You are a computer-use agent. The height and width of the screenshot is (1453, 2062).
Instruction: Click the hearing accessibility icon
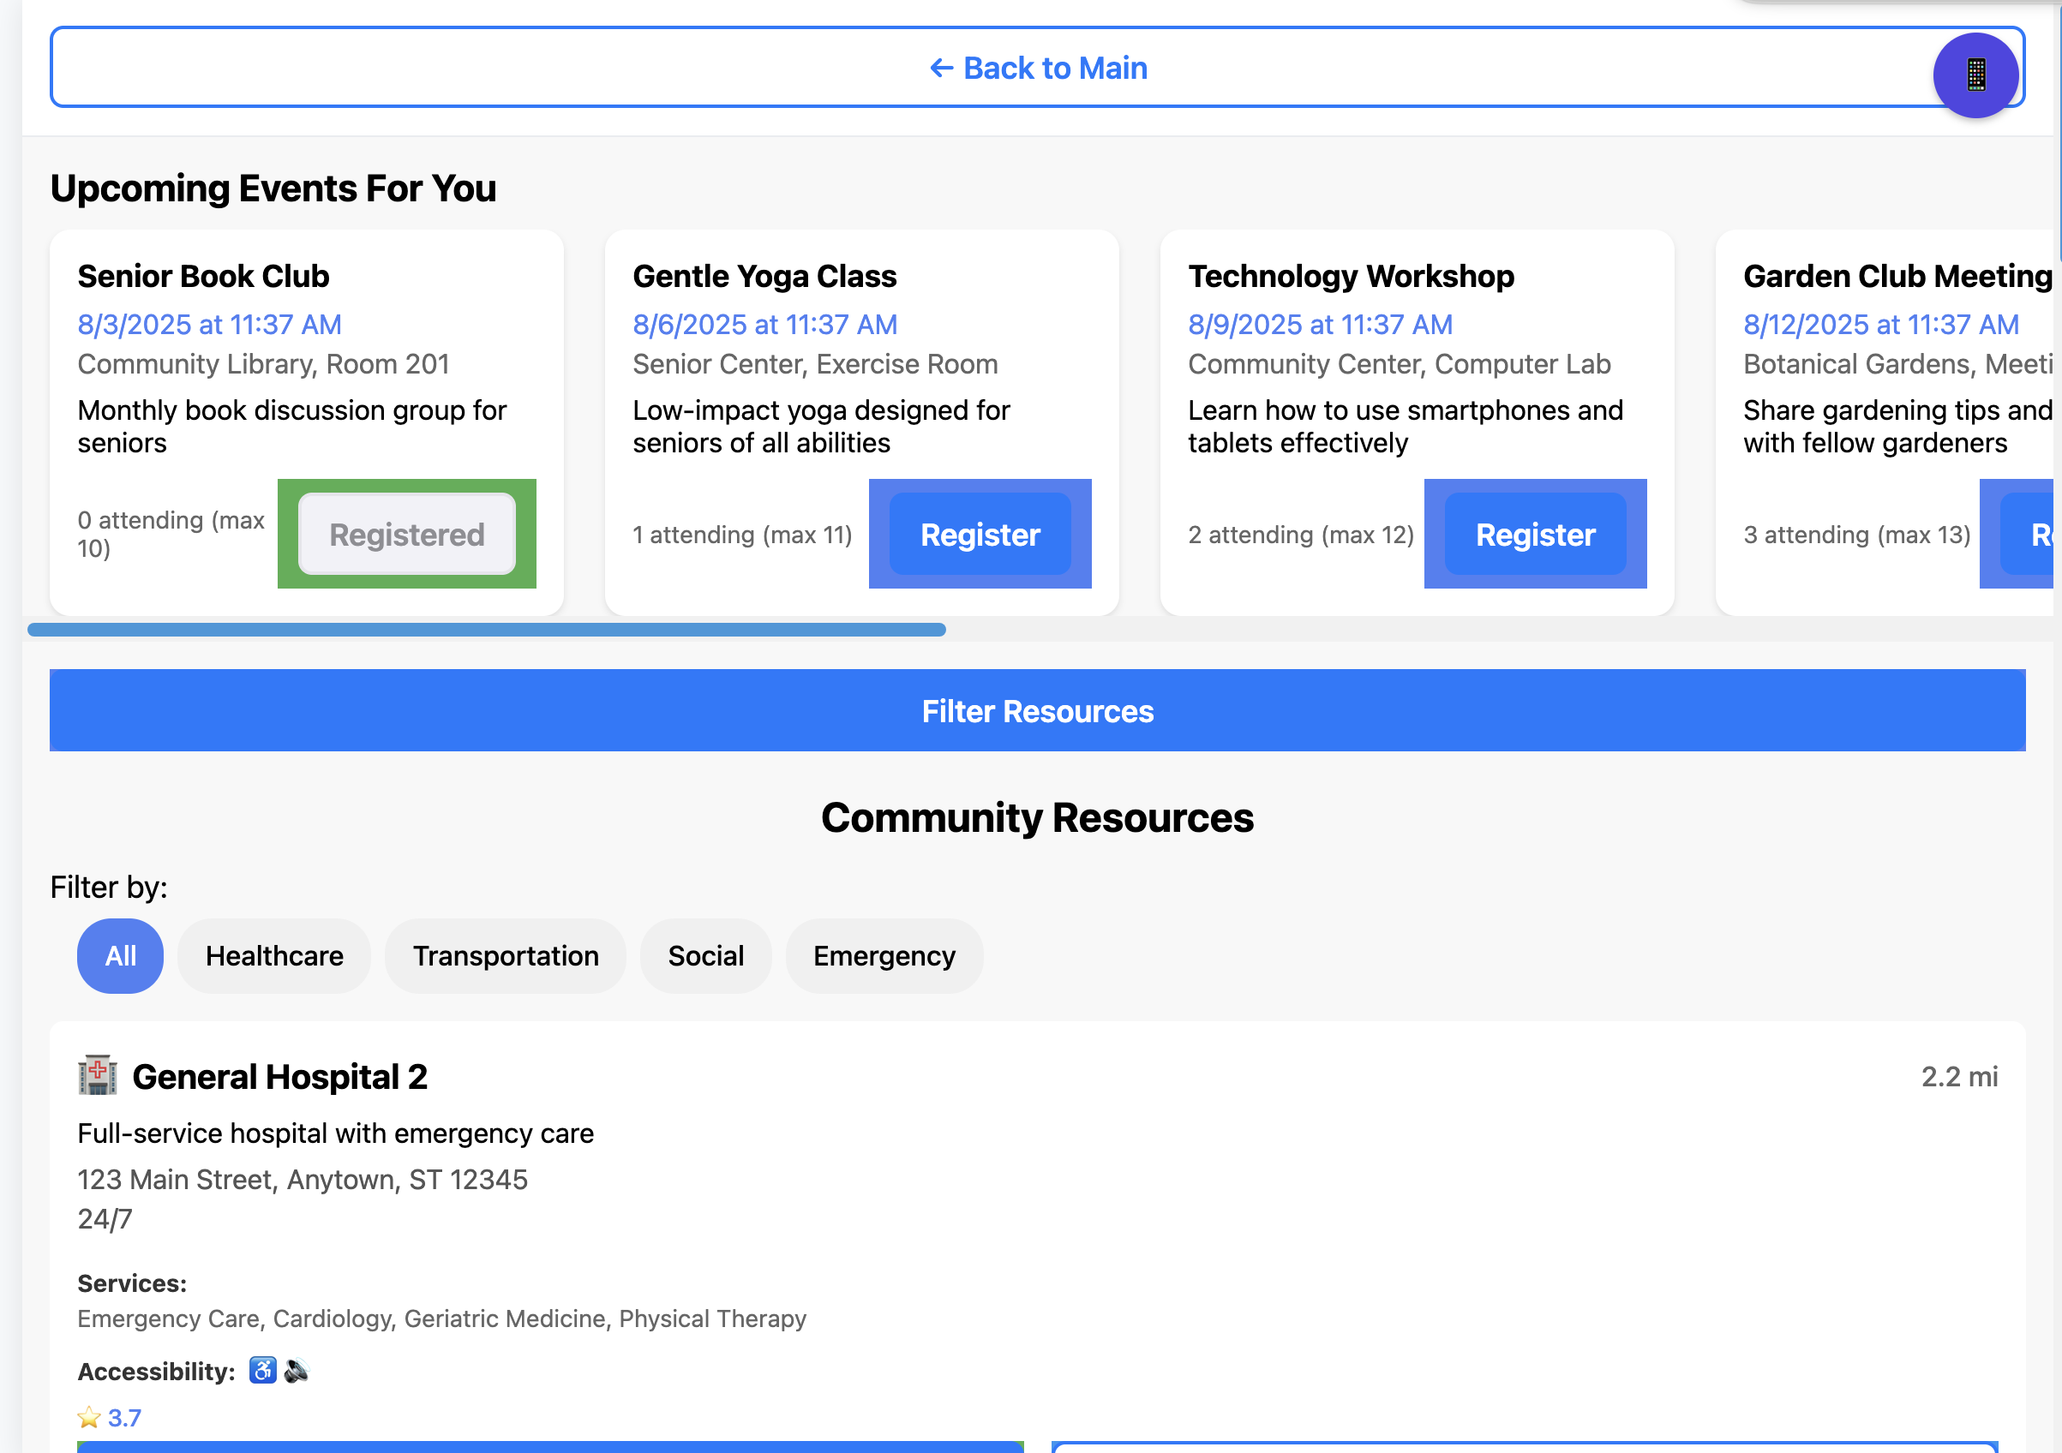point(297,1371)
